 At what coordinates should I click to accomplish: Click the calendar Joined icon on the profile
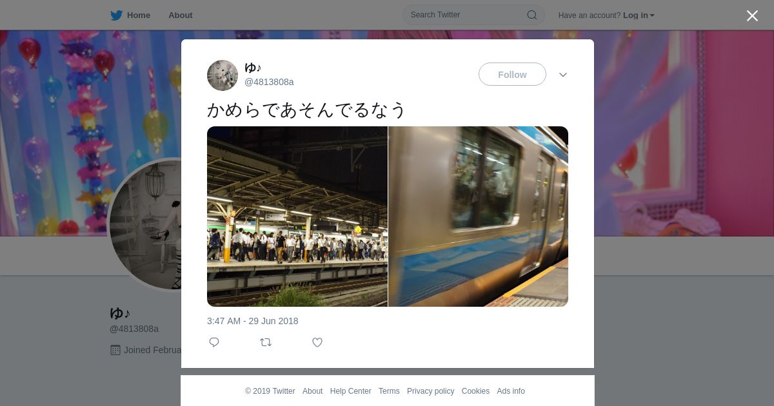pos(115,350)
